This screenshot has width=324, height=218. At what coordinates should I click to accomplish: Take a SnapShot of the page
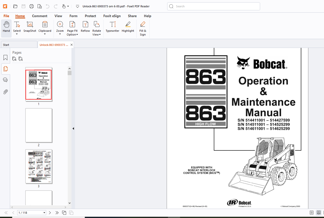tap(30, 27)
